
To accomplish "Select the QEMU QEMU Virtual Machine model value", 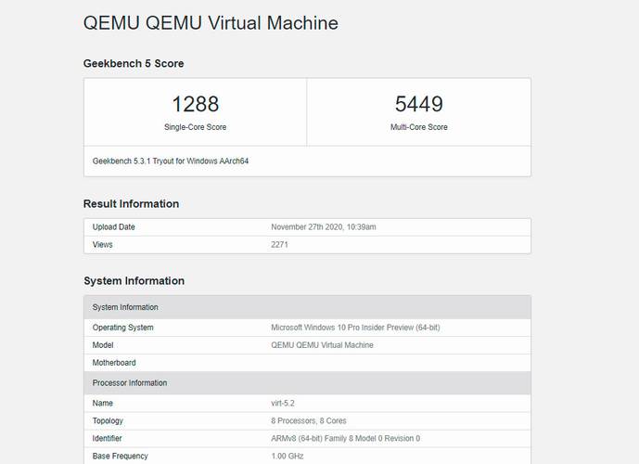I will coord(322,345).
